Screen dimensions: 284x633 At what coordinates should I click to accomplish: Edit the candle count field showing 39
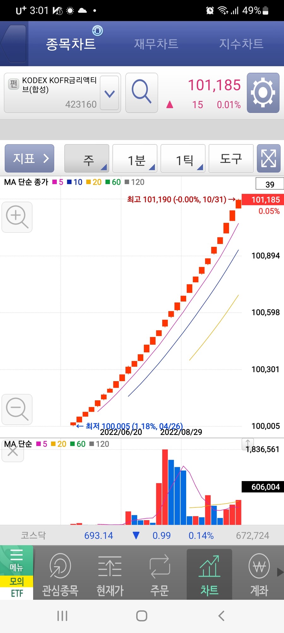tap(269, 184)
